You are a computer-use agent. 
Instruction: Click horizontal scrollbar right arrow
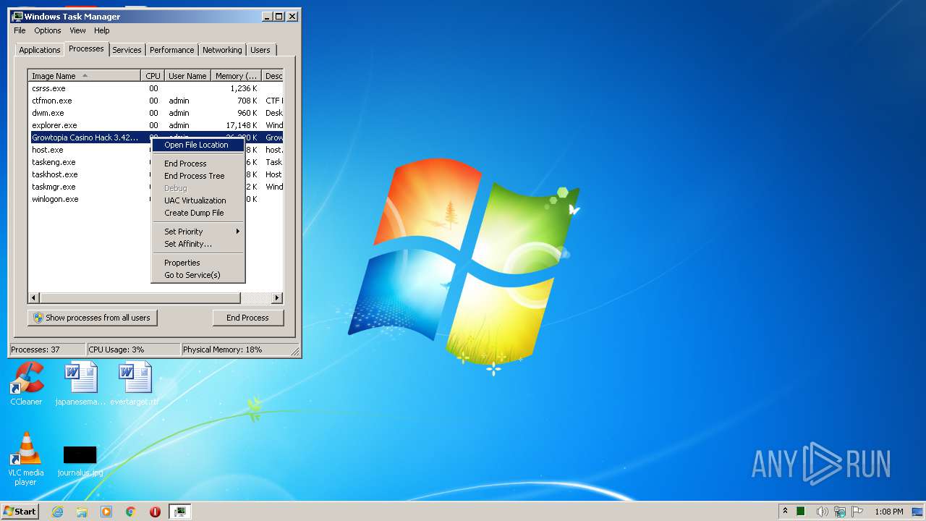[x=277, y=297]
